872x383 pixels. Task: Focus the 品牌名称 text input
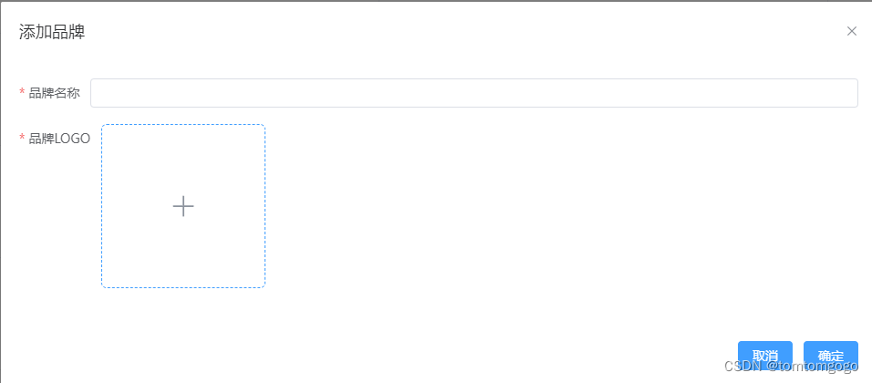point(473,93)
